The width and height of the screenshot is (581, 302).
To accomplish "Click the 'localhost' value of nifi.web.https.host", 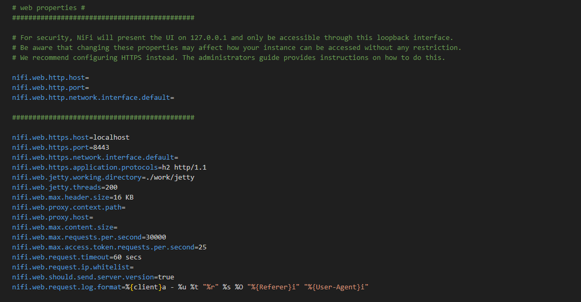I will pos(111,138).
